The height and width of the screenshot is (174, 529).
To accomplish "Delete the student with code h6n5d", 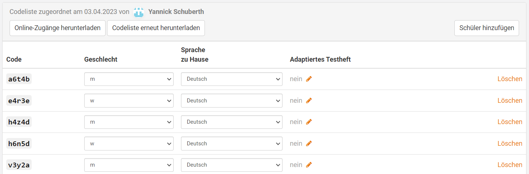I will [510, 144].
